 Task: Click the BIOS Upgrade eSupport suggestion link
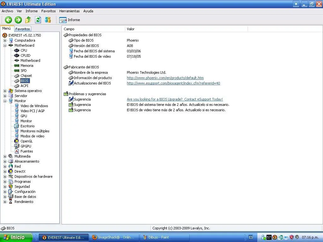click(175, 99)
